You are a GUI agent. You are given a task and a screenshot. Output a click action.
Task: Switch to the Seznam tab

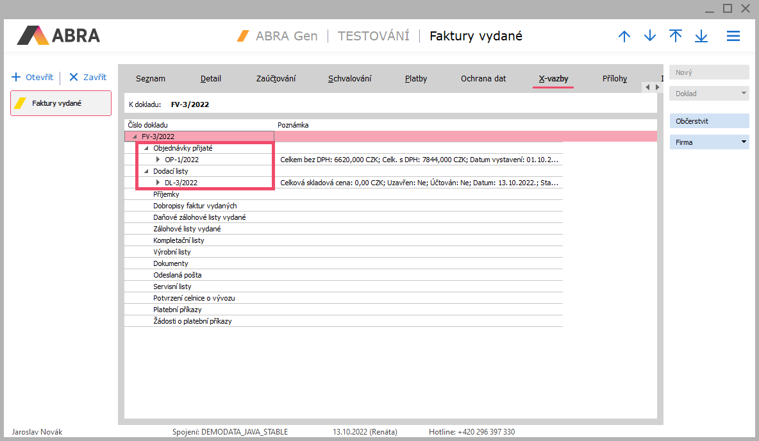click(x=151, y=79)
